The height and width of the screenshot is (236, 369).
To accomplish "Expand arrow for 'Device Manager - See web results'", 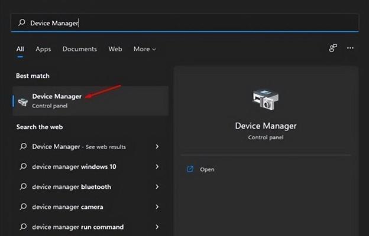I will (157, 146).
